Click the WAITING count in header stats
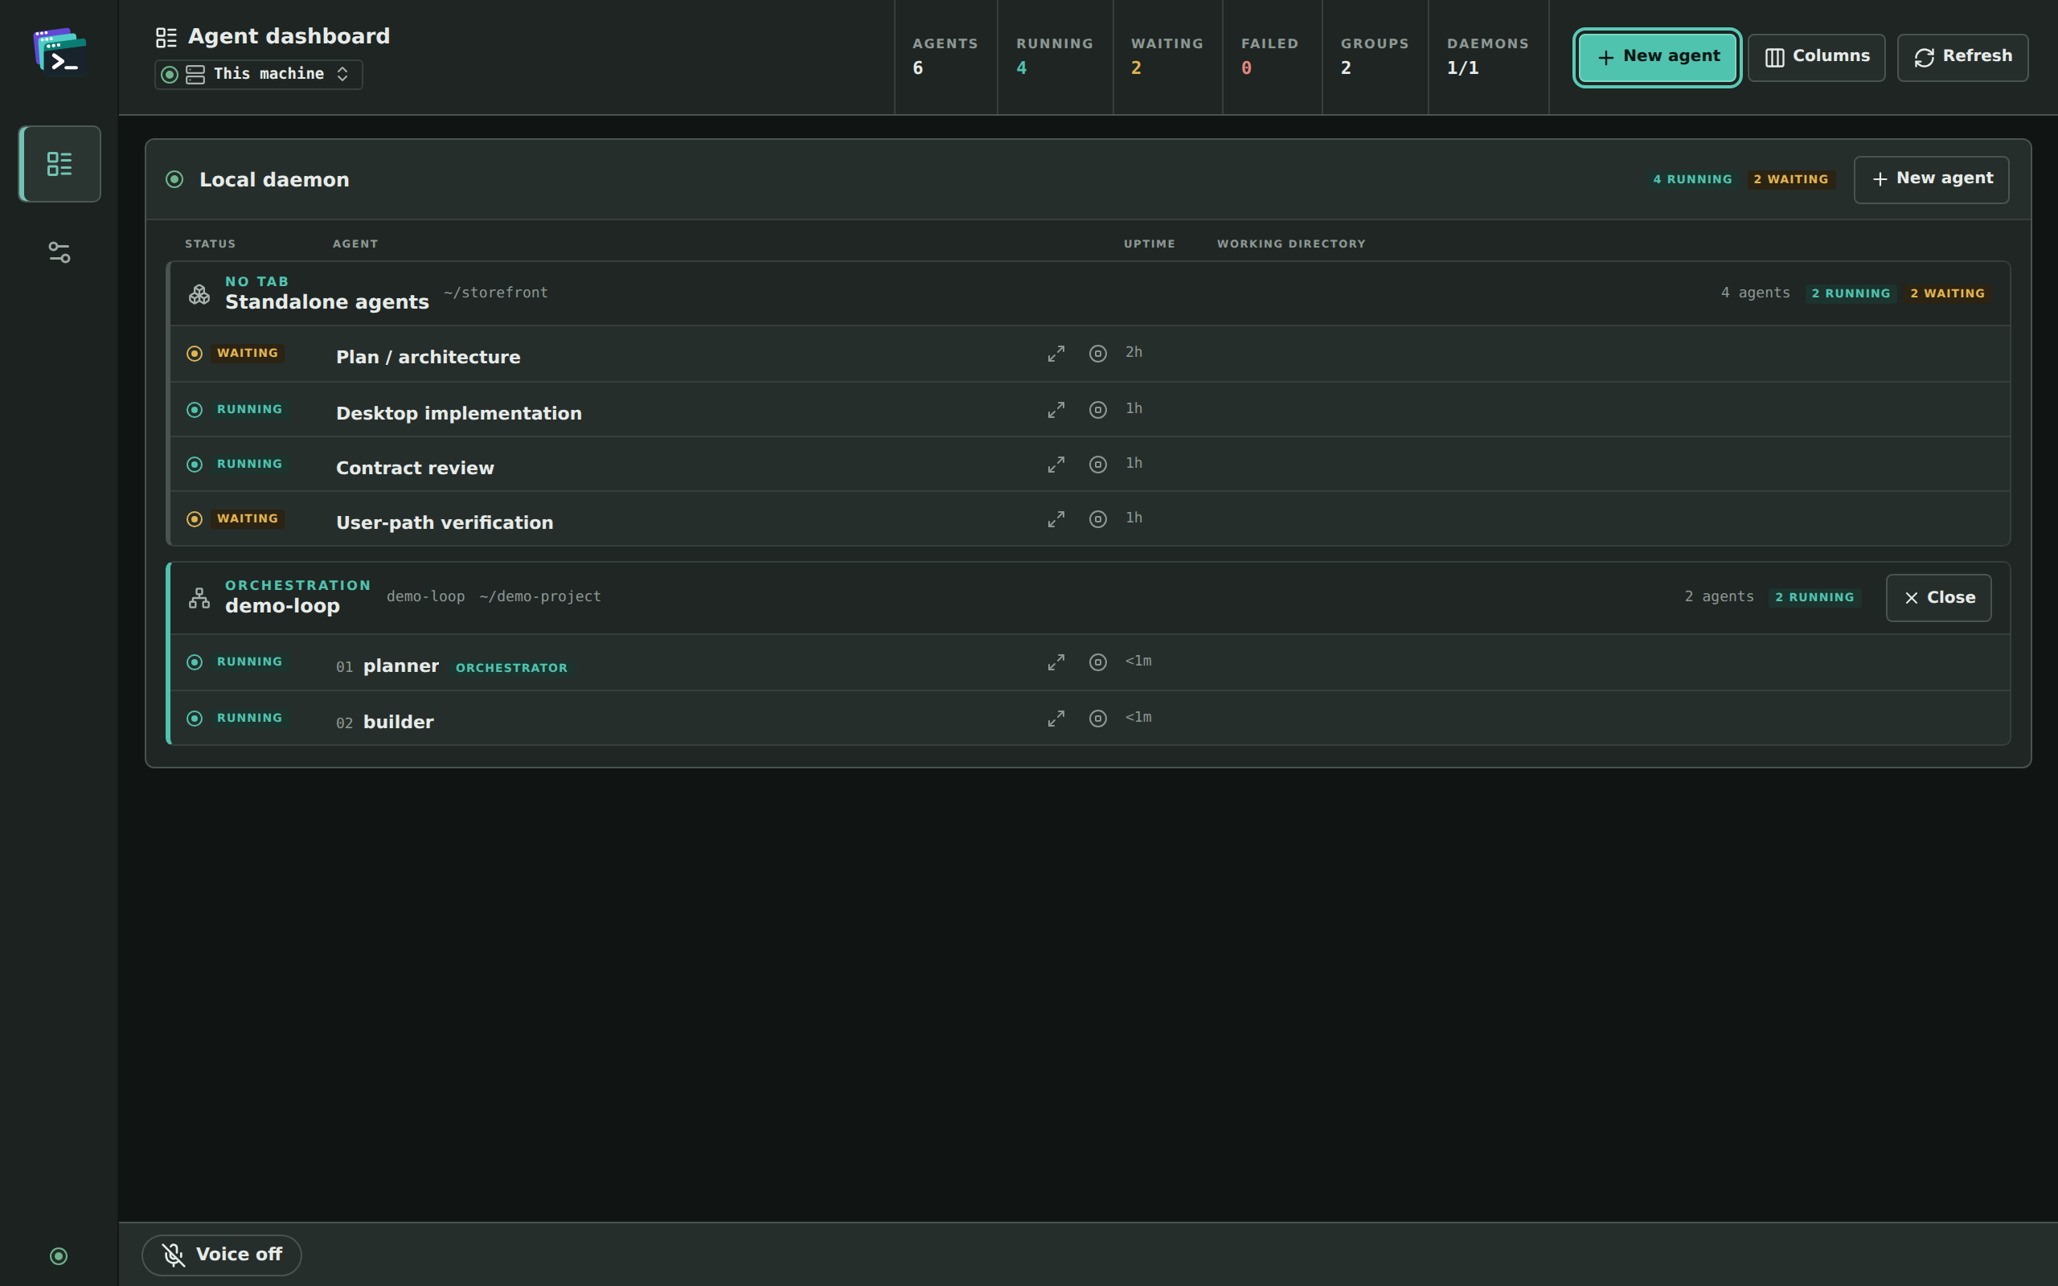The image size is (2058, 1286). [1166, 56]
